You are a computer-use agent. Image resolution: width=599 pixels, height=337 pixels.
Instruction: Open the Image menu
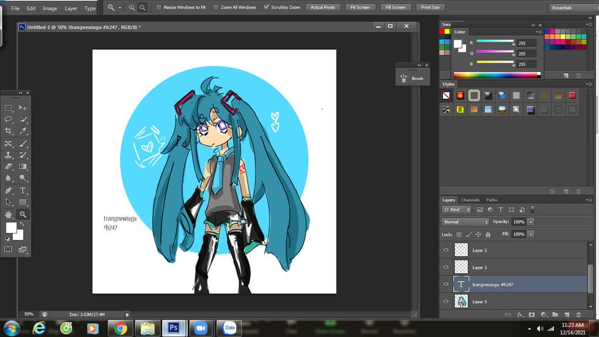50,8
